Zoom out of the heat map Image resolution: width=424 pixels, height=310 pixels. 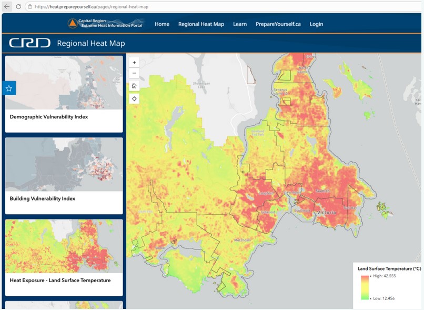pos(134,73)
